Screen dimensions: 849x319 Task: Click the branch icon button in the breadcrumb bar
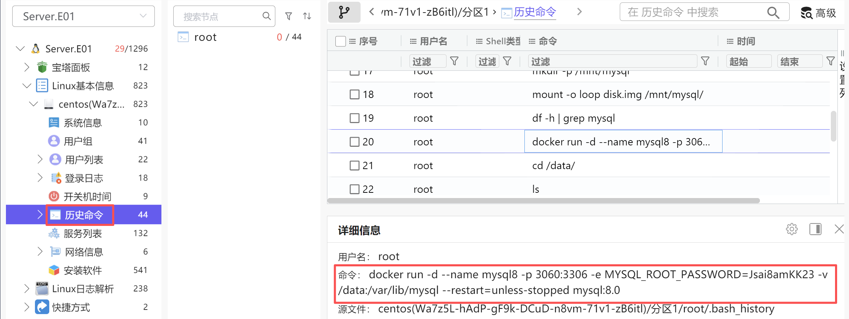pyautogui.click(x=344, y=12)
